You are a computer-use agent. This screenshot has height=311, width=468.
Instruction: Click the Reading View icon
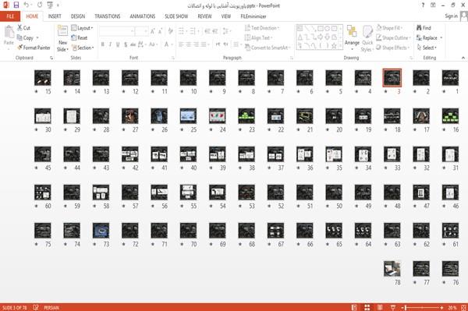pos(380,307)
